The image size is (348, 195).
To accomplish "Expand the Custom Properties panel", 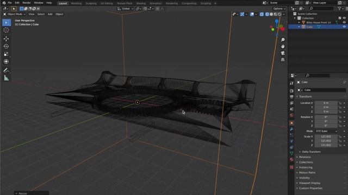I will [310, 188].
